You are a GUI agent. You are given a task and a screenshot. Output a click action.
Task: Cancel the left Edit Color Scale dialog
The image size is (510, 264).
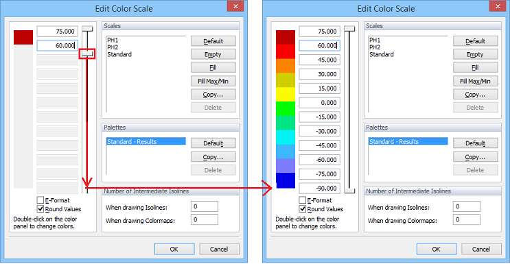[x=219, y=249]
